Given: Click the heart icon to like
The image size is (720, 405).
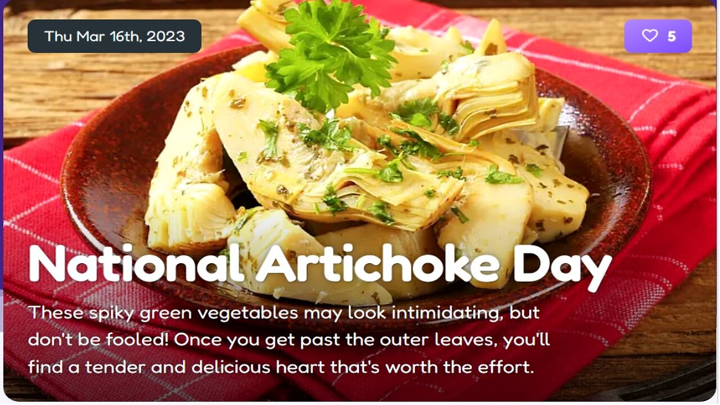Looking at the screenshot, I should (x=650, y=36).
